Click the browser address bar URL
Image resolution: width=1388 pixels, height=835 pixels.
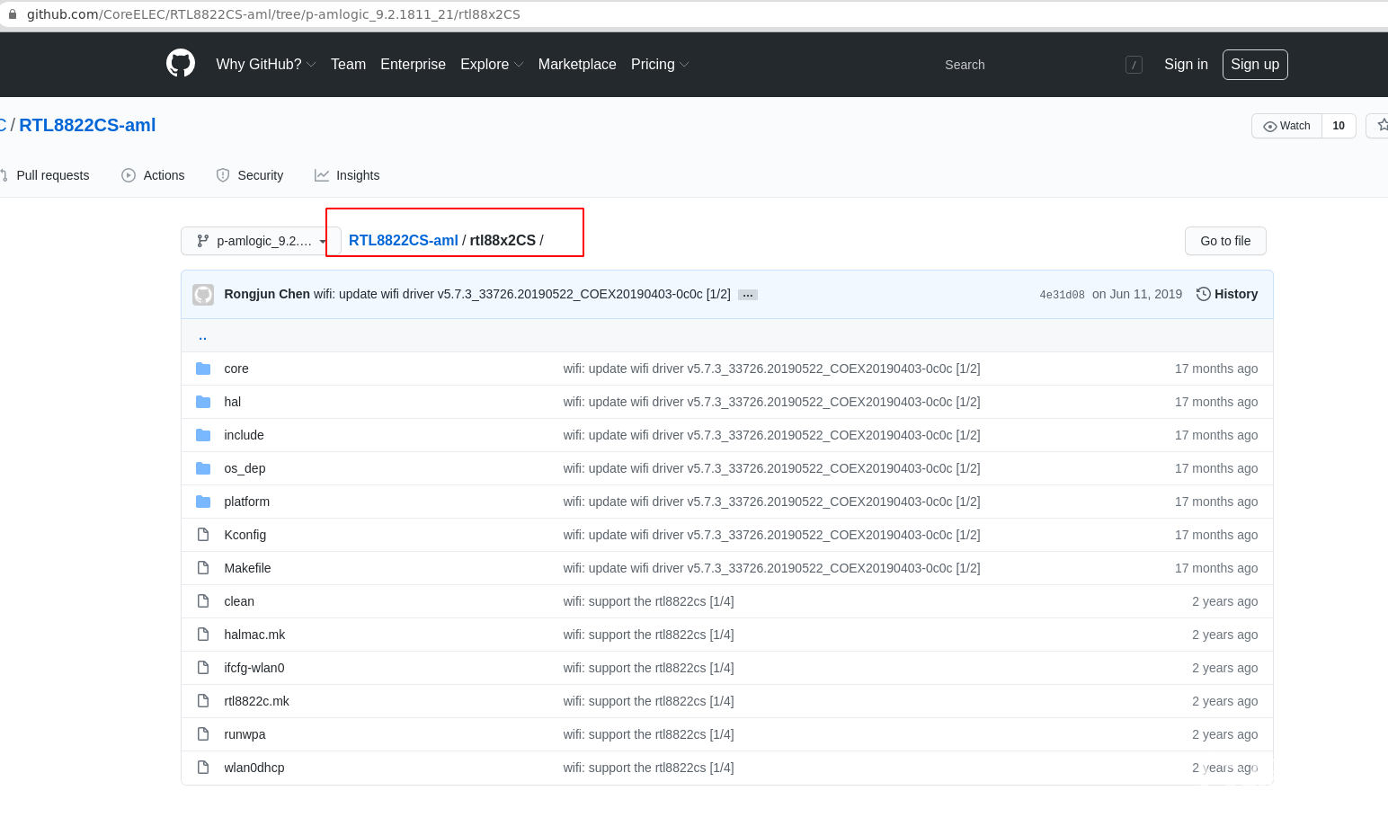273,14
